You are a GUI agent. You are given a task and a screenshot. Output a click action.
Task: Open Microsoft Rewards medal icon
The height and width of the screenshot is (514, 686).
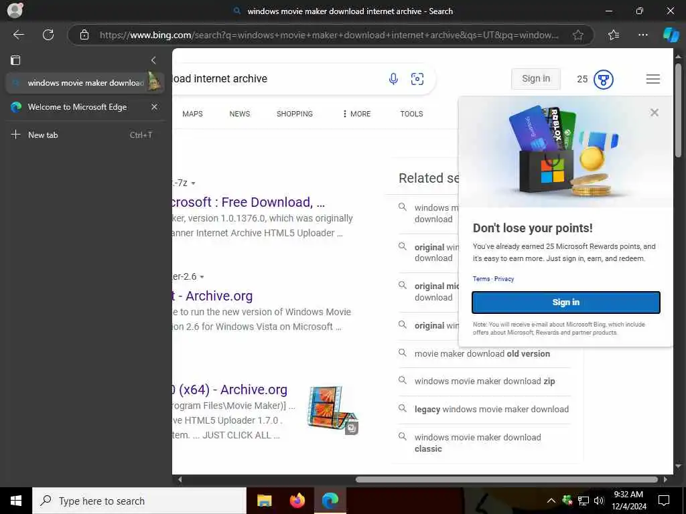point(604,79)
